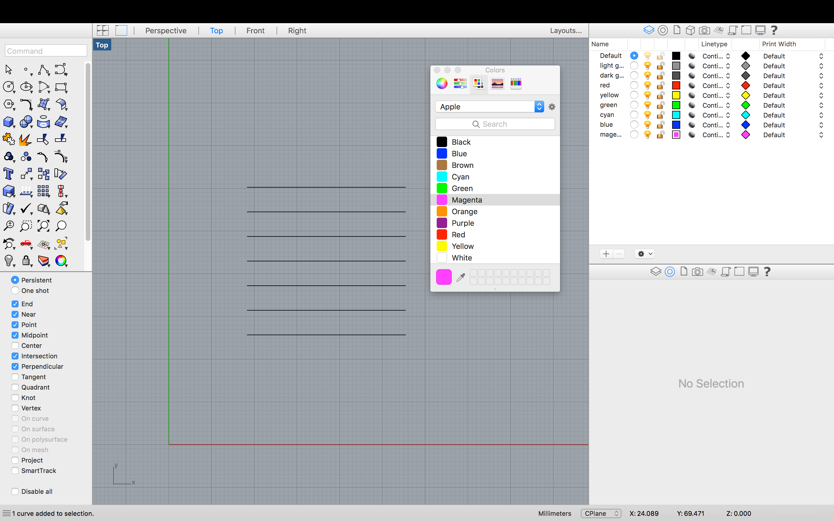Click the help question mark icon top right
The height and width of the screenshot is (521, 834).
(x=774, y=30)
